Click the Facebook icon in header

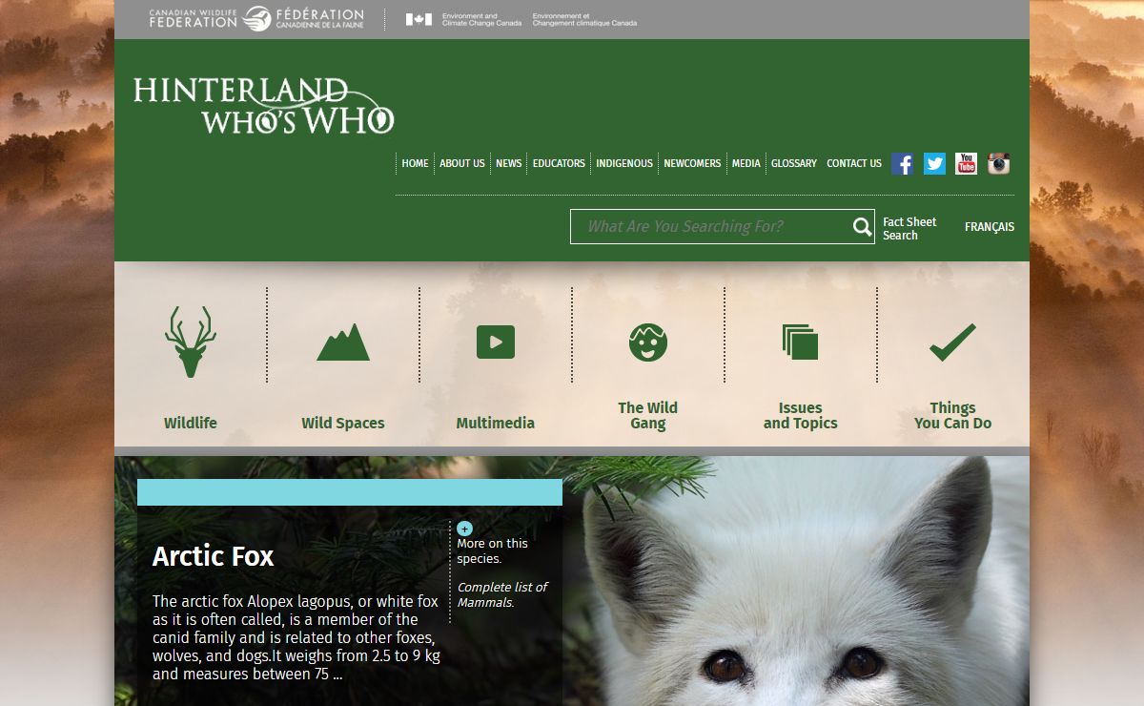pos(902,164)
